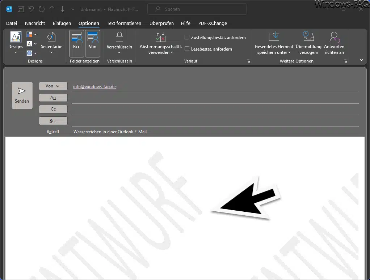The image size is (370, 280).
Task: Click the Cc recipients button
Action: click(53, 109)
